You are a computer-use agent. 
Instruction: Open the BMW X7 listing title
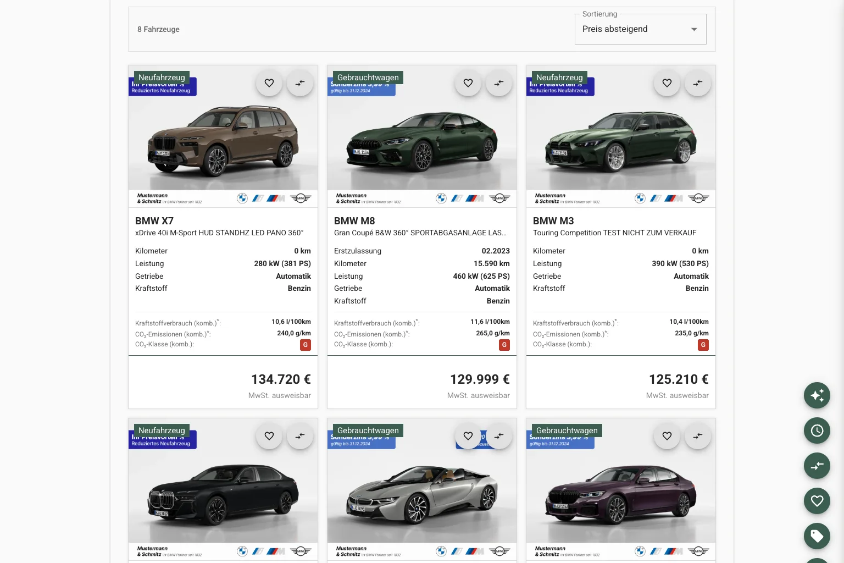154,221
